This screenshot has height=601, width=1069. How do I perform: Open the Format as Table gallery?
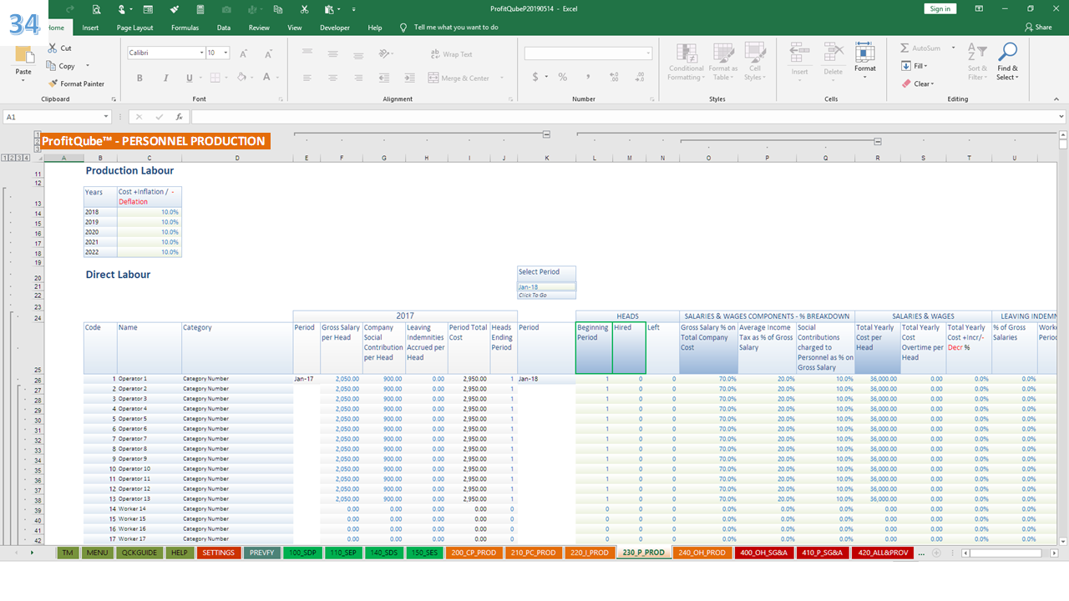pyautogui.click(x=723, y=63)
